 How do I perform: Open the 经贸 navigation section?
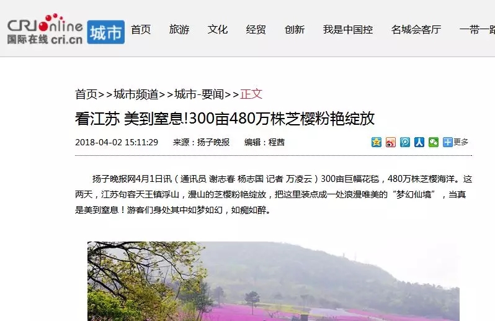[x=256, y=29]
